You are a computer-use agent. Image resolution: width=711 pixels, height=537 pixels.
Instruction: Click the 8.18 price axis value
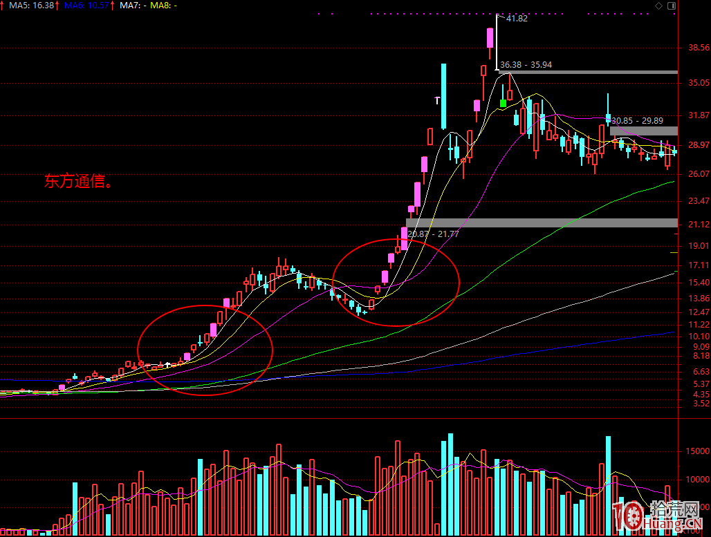coord(701,356)
